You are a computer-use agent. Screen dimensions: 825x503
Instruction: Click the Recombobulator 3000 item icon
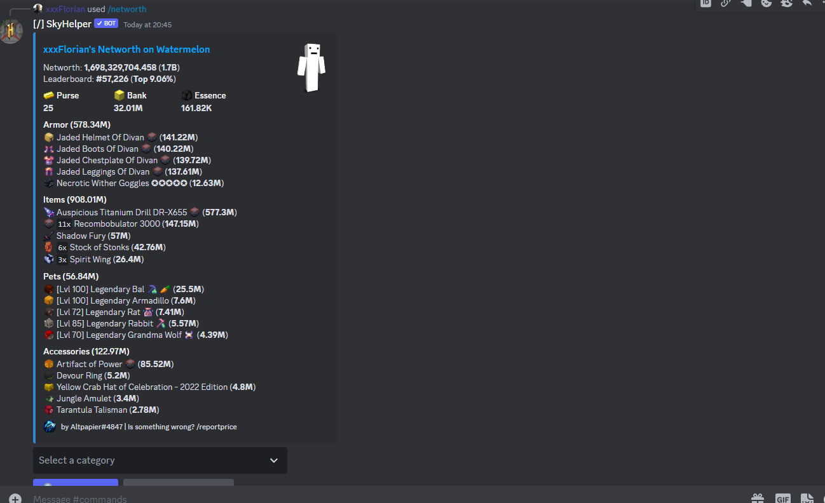coord(49,224)
